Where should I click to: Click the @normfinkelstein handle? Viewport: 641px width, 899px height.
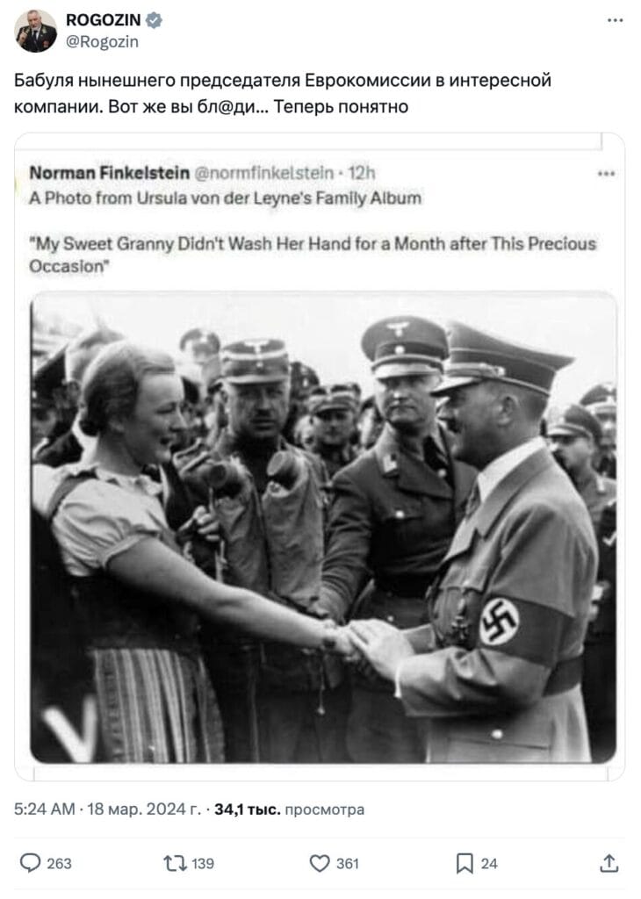click(264, 173)
